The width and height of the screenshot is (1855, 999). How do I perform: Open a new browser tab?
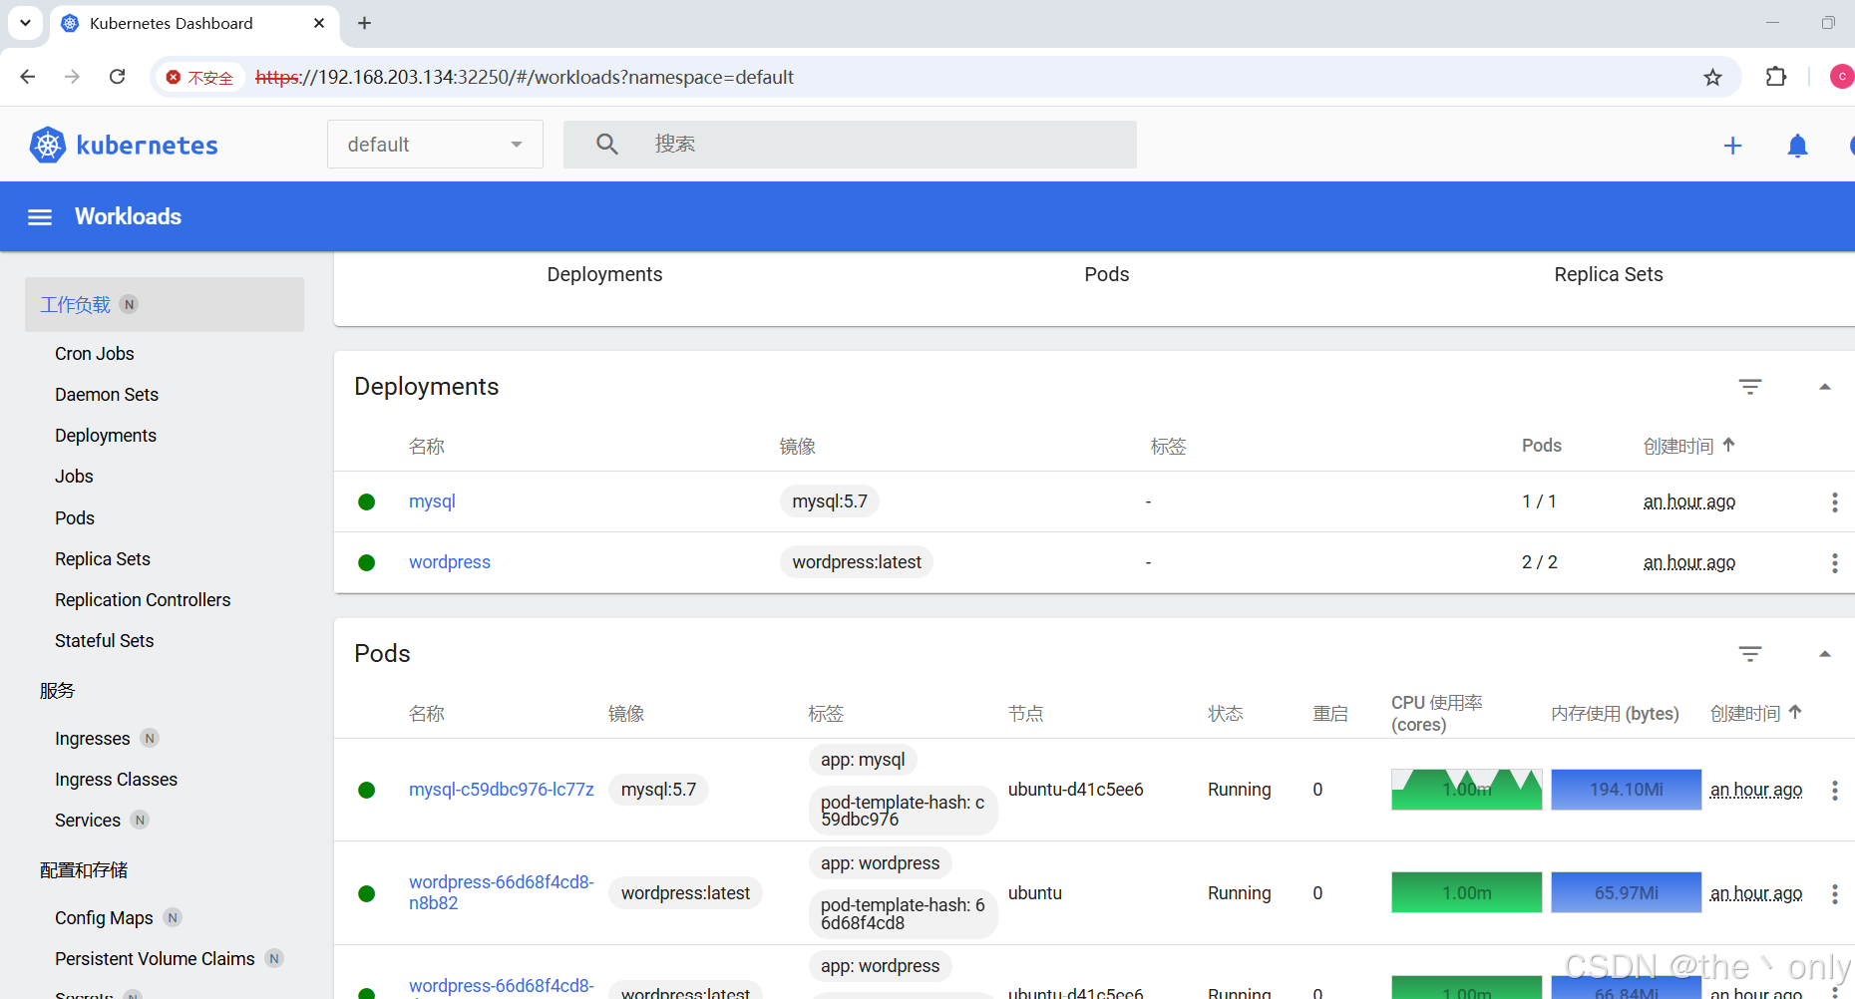pos(364,23)
